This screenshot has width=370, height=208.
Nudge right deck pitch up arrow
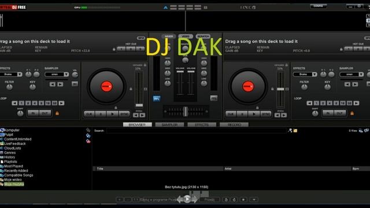coord(284,115)
